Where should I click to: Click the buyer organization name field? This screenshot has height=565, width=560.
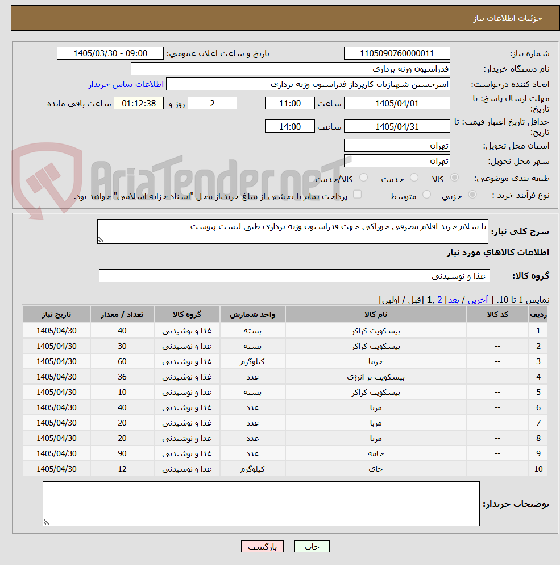pyautogui.click(x=291, y=69)
